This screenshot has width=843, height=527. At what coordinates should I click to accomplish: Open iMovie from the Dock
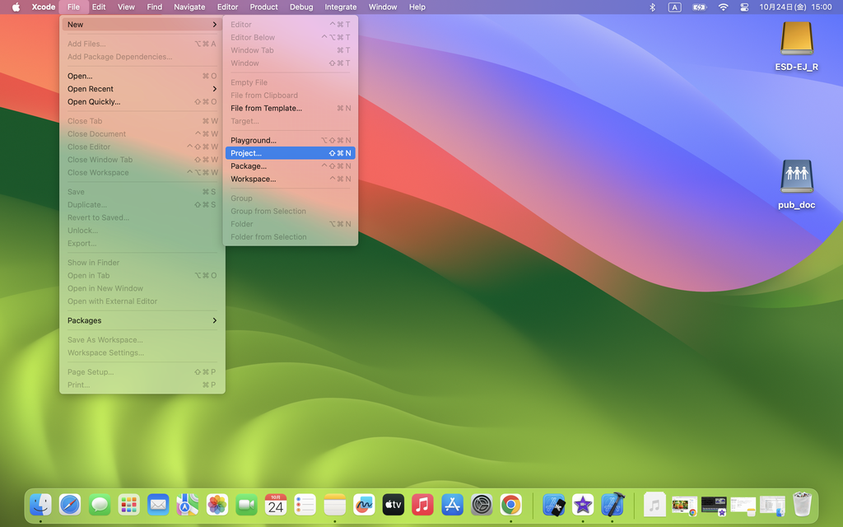click(x=583, y=504)
